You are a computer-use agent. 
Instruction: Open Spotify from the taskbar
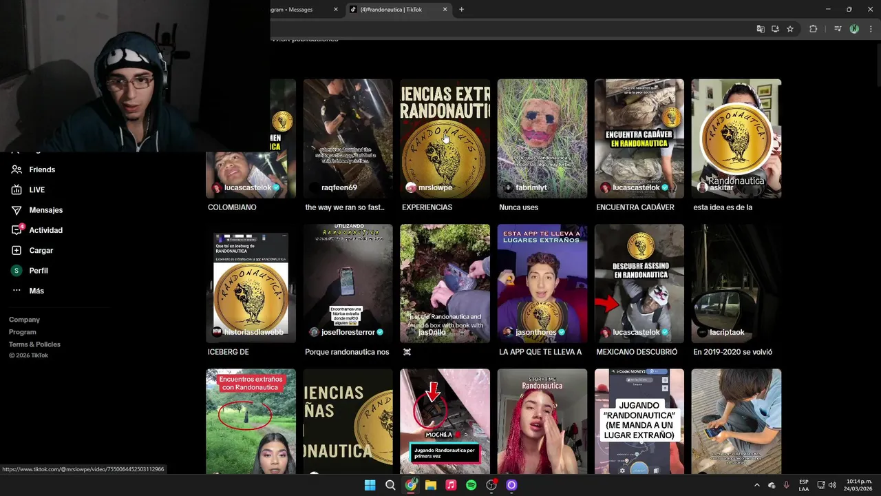[471, 485]
